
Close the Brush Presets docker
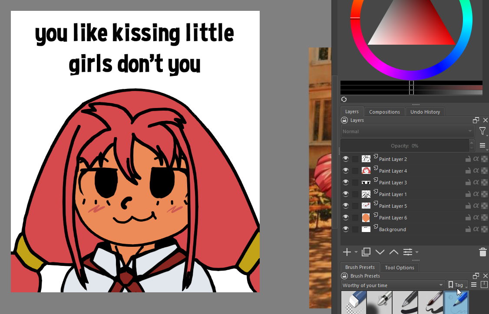pos(485,276)
